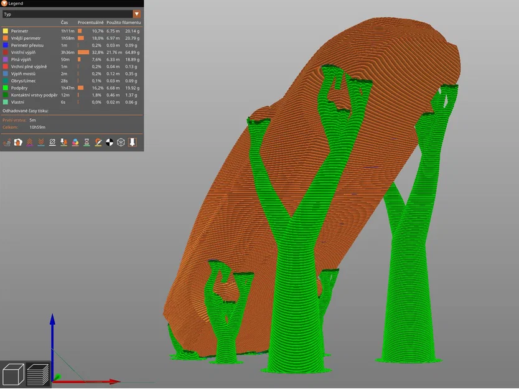Toggle display of wipe moves
The image size is (519, 389).
click(x=19, y=143)
